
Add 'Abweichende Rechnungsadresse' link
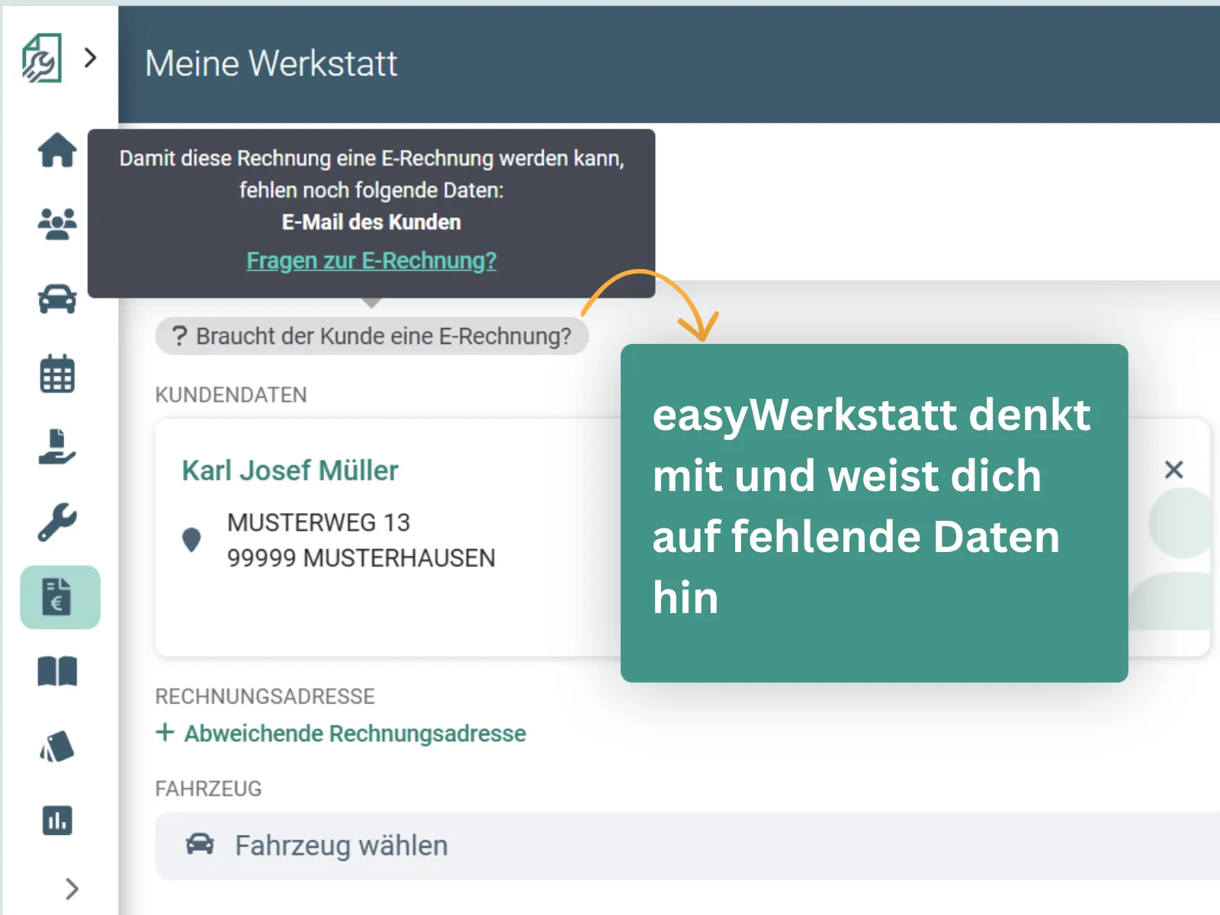pos(355,734)
